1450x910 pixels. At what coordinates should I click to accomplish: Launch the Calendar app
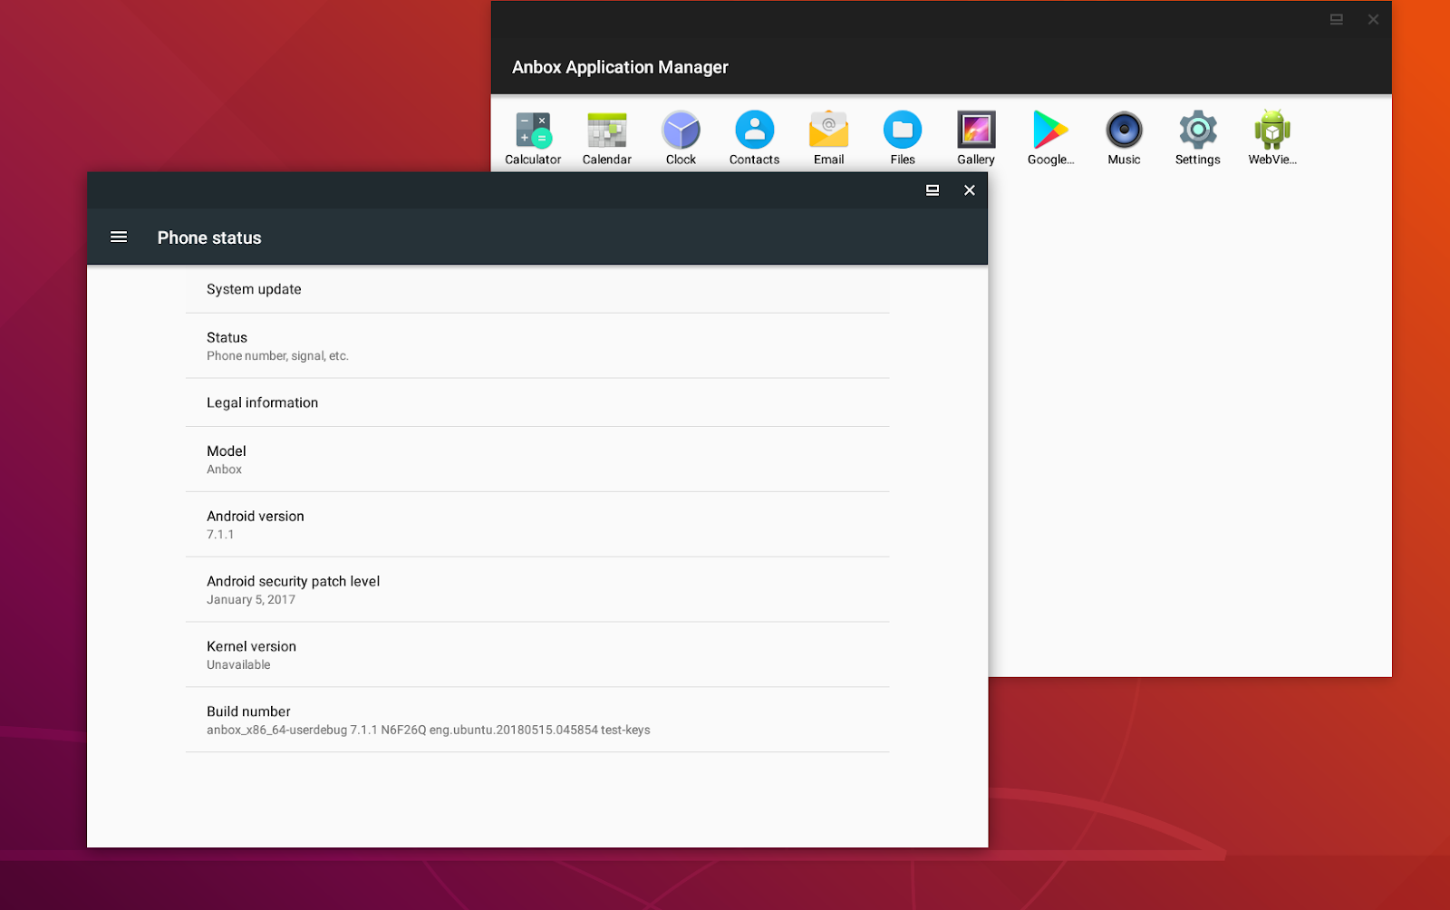(606, 136)
